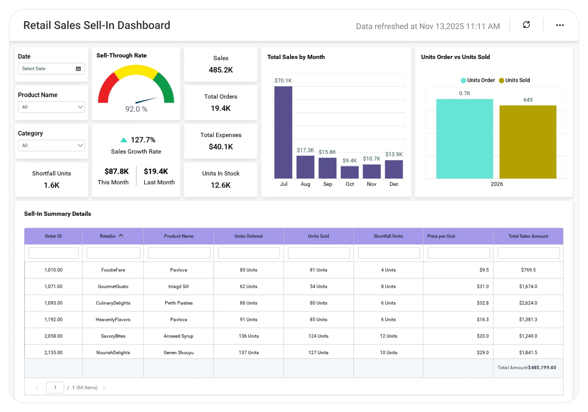Click the Units Ordered filter box
Viewport: 588px width, 412px height.
[x=249, y=253]
